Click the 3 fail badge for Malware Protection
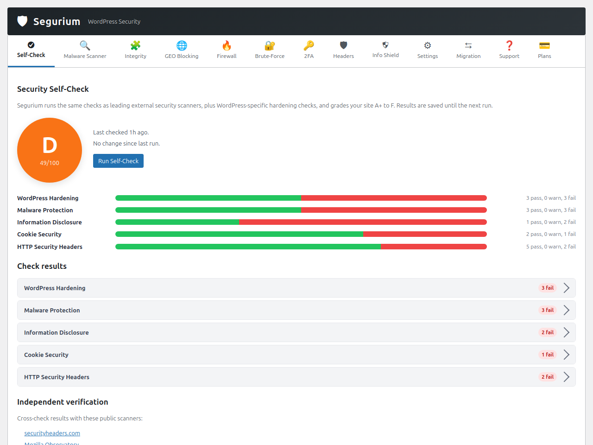 pos(548,310)
